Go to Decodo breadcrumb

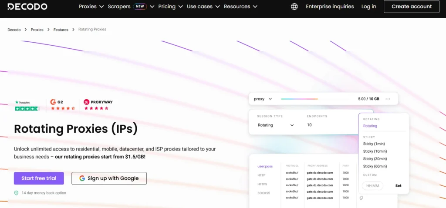pyautogui.click(x=14, y=30)
